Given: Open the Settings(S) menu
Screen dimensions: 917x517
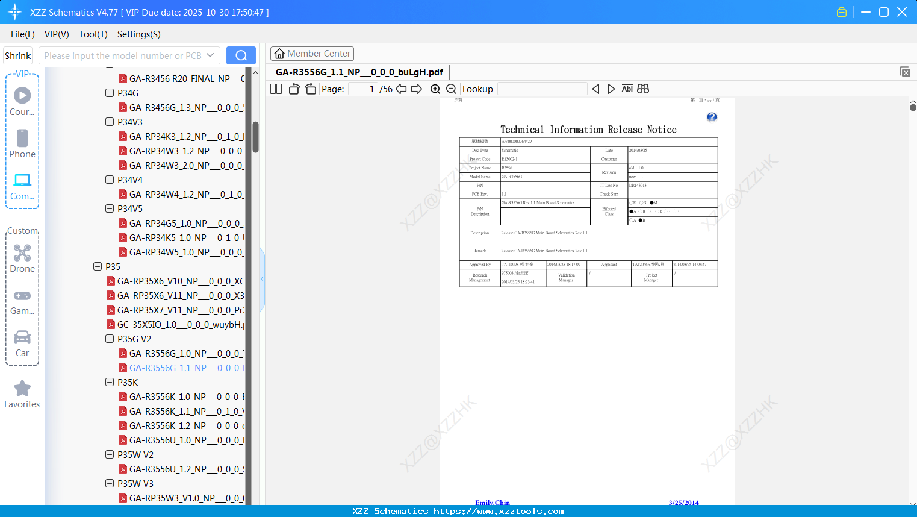Looking at the screenshot, I should tap(139, 34).
